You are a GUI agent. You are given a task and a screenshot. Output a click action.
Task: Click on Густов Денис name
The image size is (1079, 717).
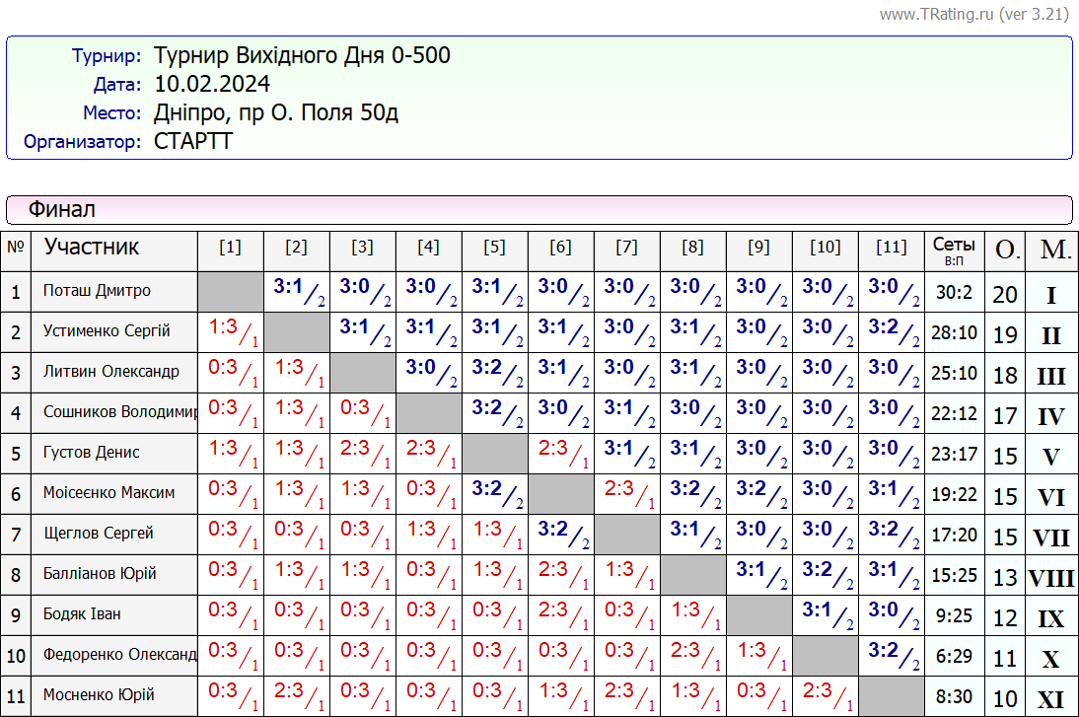coord(91,453)
